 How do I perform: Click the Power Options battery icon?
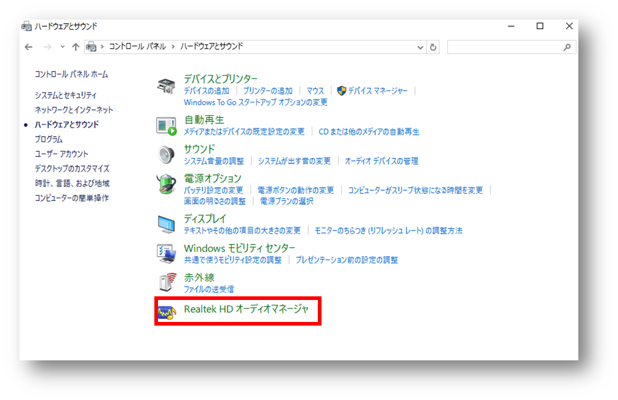click(x=166, y=184)
